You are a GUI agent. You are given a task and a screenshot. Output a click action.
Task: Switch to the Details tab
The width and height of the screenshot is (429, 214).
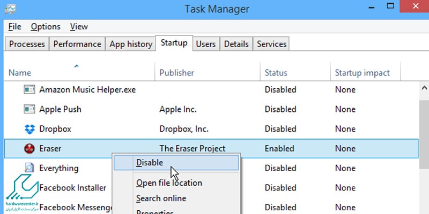(236, 44)
